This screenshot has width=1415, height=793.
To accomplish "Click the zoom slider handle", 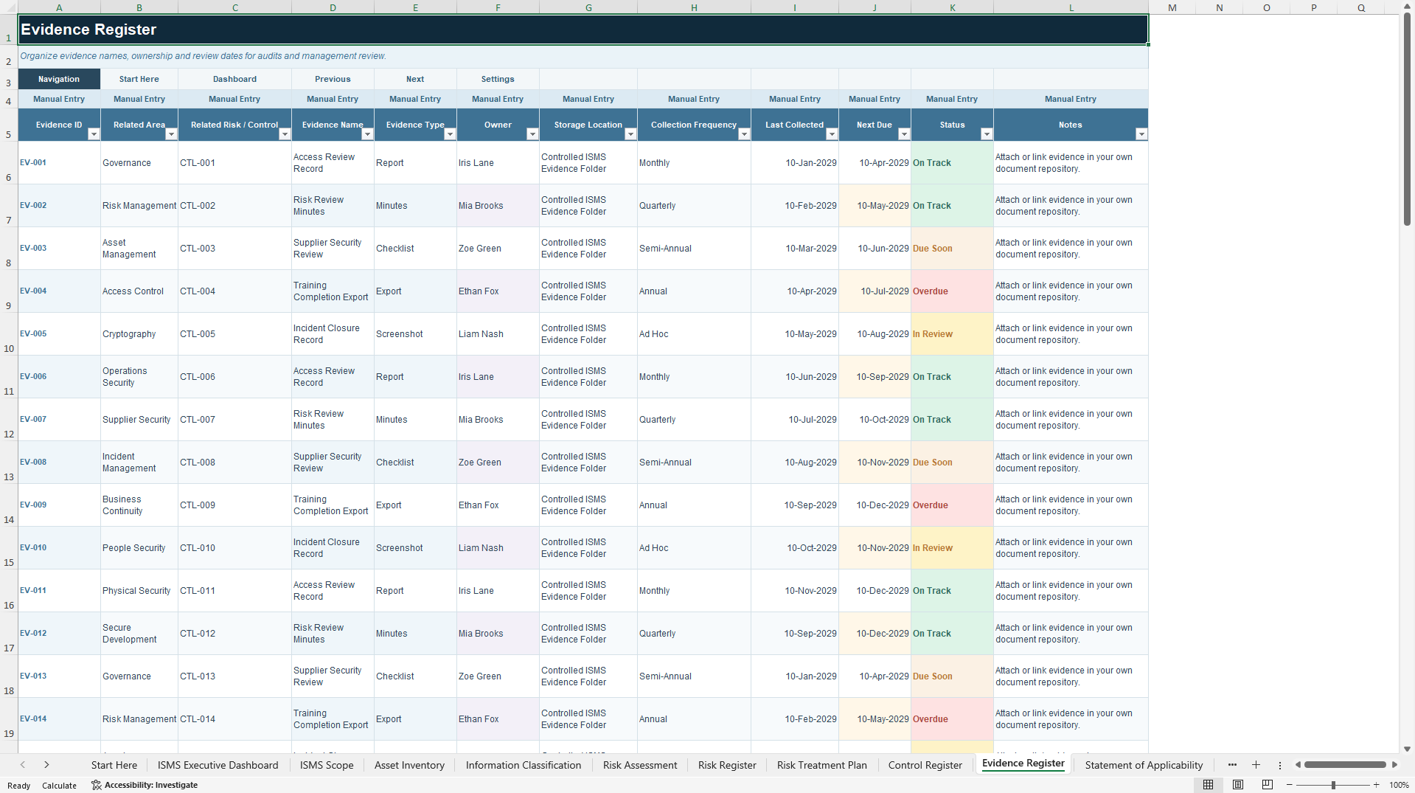I will tap(1333, 785).
